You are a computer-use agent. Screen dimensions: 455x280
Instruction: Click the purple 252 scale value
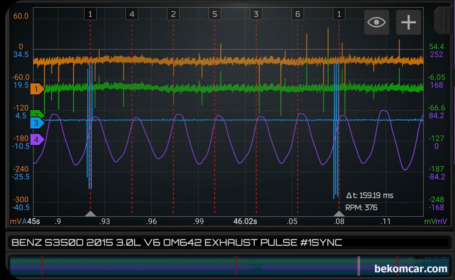pos(437,54)
